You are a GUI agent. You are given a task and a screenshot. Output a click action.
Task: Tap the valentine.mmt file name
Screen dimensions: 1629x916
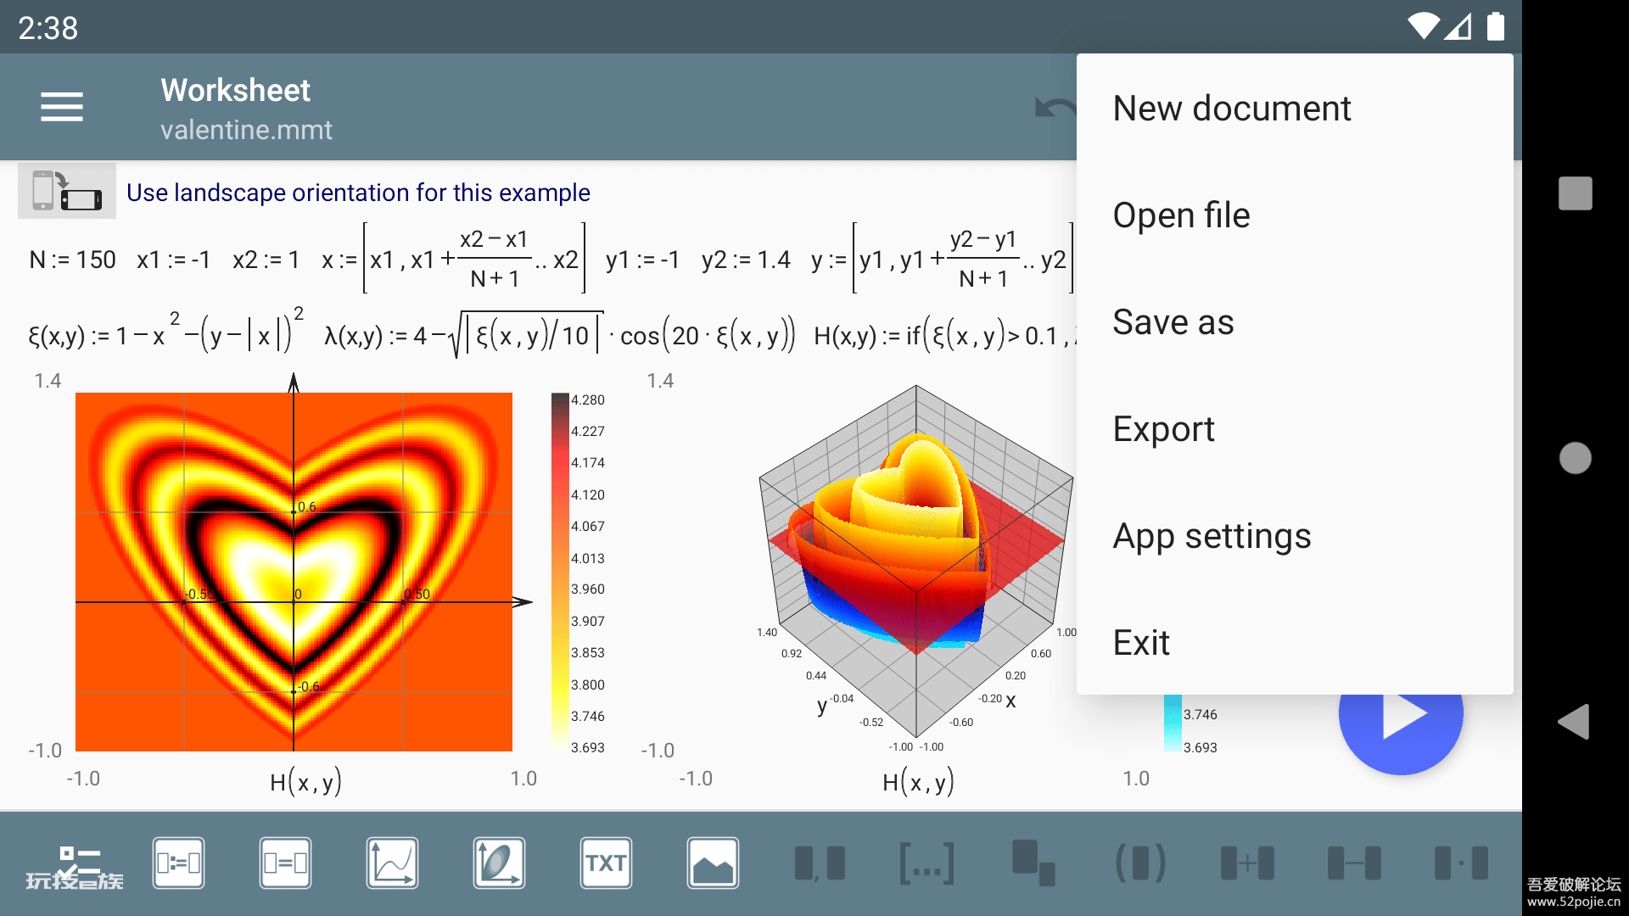(x=246, y=130)
